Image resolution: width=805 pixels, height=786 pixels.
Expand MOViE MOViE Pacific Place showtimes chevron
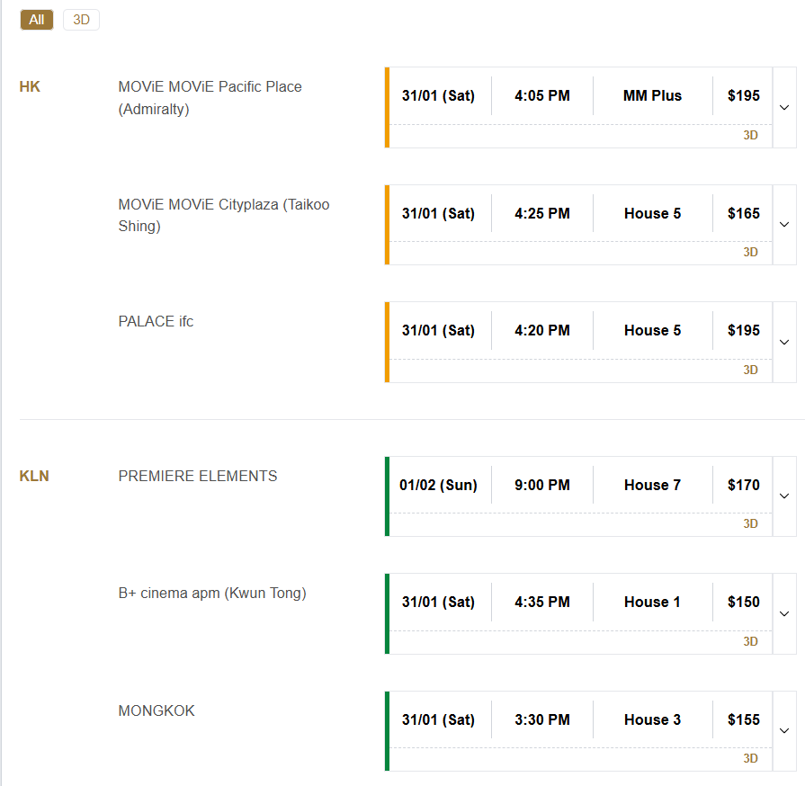click(783, 107)
